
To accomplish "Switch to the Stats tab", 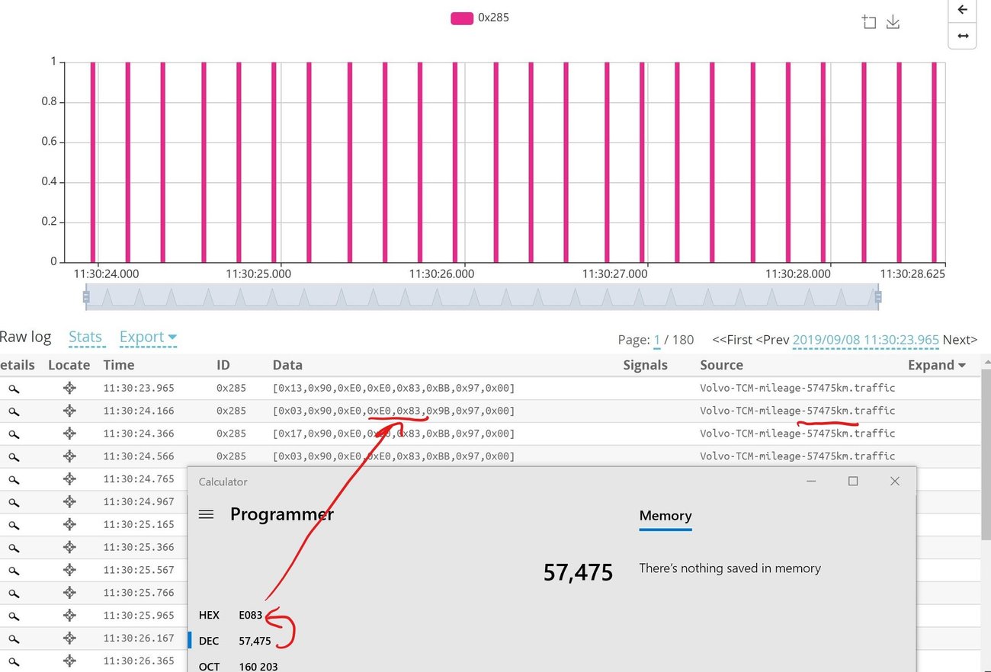I will [85, 337].
